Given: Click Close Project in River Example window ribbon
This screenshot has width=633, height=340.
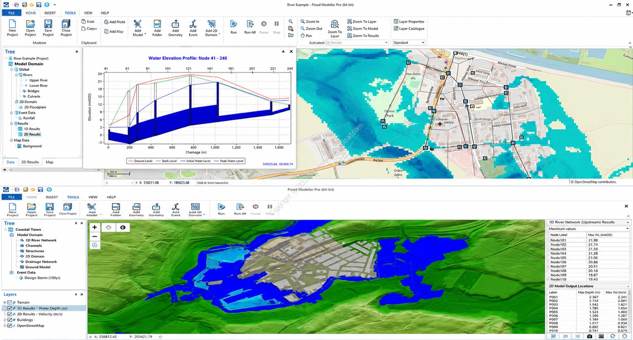Looking at the screenshot, I should (x=66, y=28).
